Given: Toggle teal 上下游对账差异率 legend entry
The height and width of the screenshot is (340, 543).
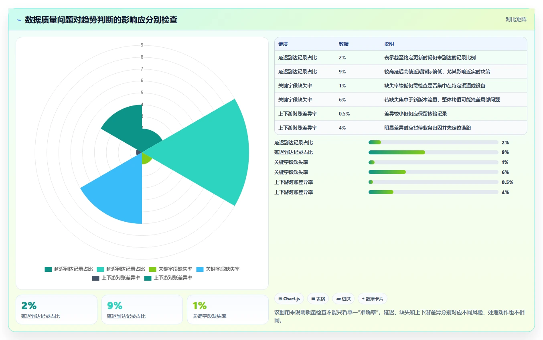Looking at the screenshot, I should (x=168, y=278).
